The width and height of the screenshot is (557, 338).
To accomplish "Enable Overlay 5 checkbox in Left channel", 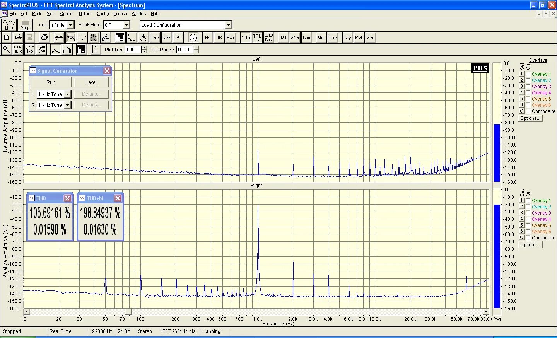I will click(x=528, y=99).
